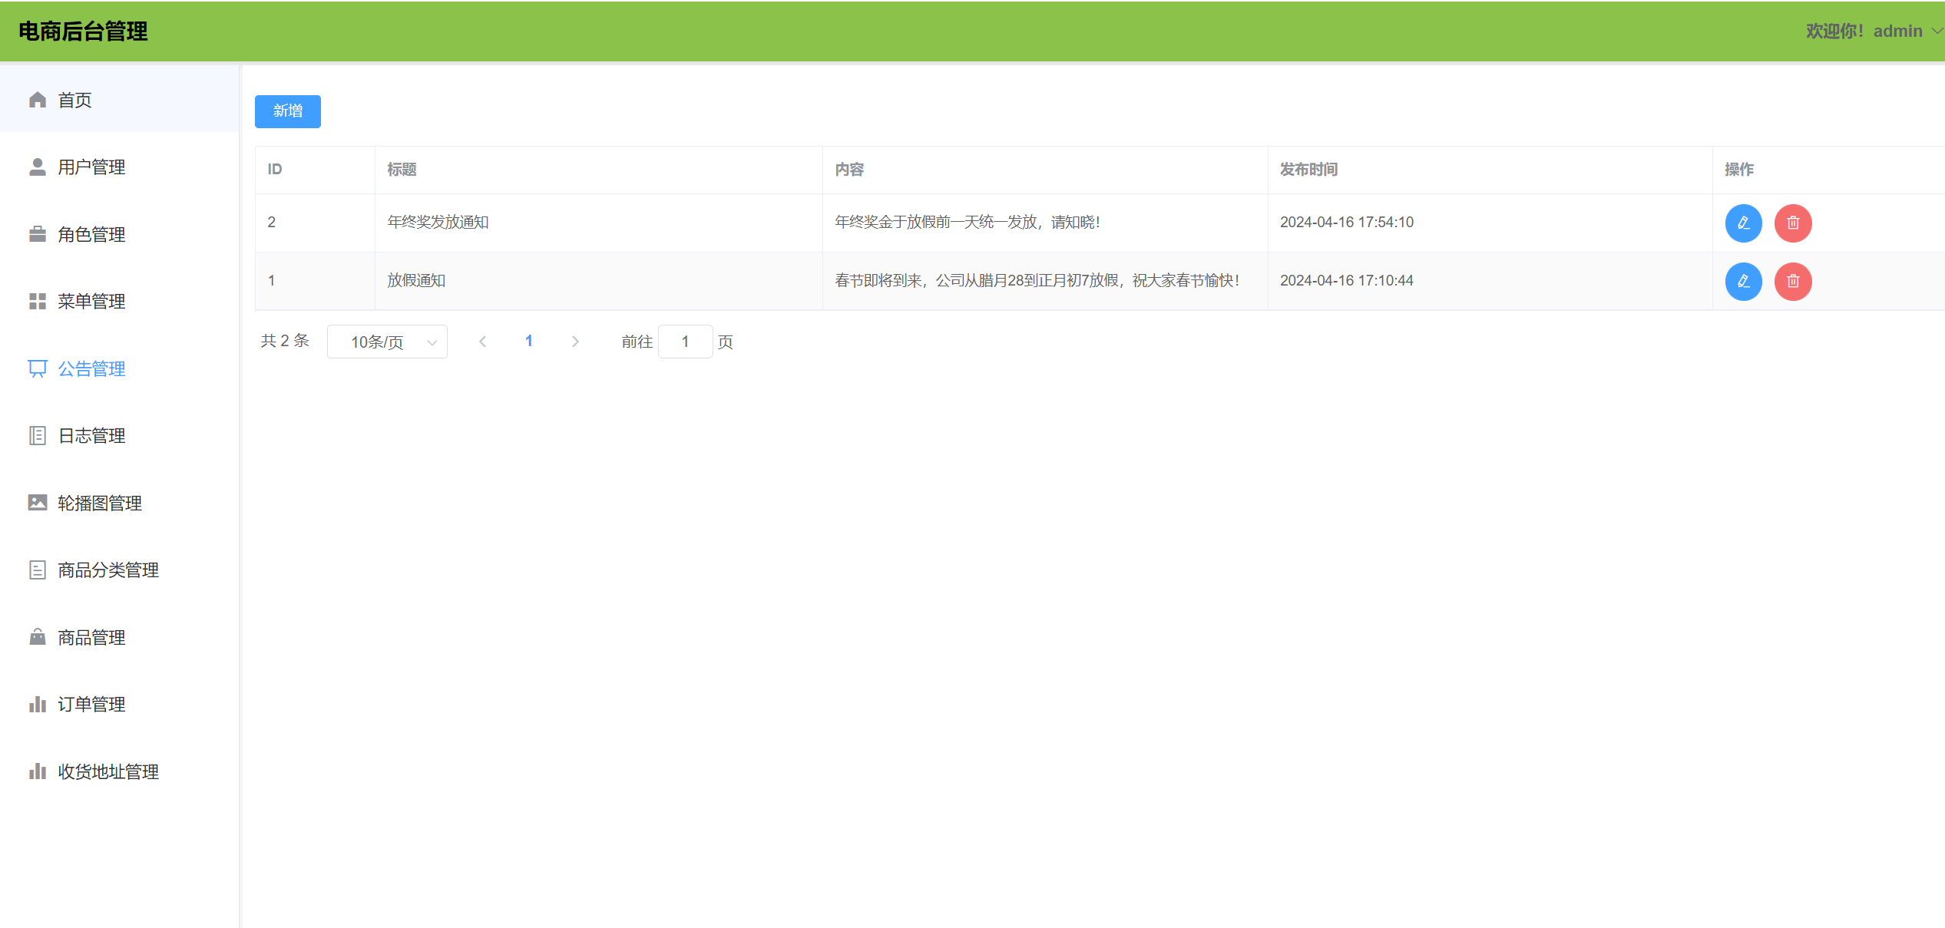The width and height of the screenshot is (1945, 928).
Task: Click the log icon next to 日志管理
Action: click(x=37, y=435)
